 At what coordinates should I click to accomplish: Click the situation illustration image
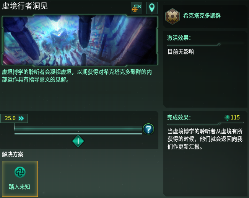[80, 41]
